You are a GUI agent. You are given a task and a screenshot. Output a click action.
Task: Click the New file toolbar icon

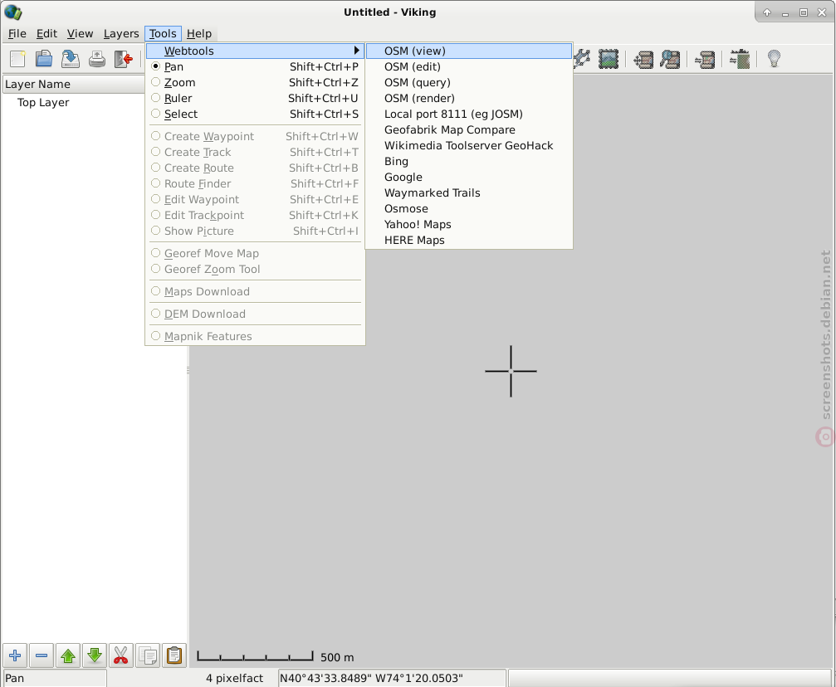pos(17,59)
